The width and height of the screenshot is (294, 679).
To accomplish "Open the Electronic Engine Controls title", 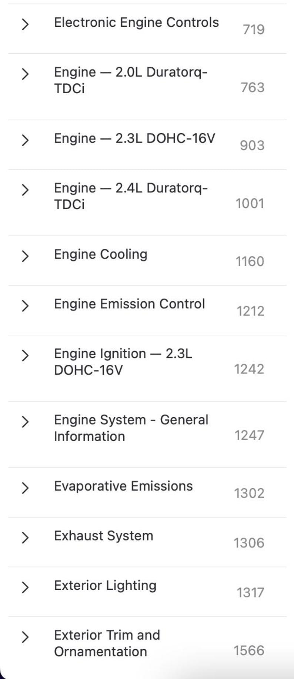I will (136, 23).
